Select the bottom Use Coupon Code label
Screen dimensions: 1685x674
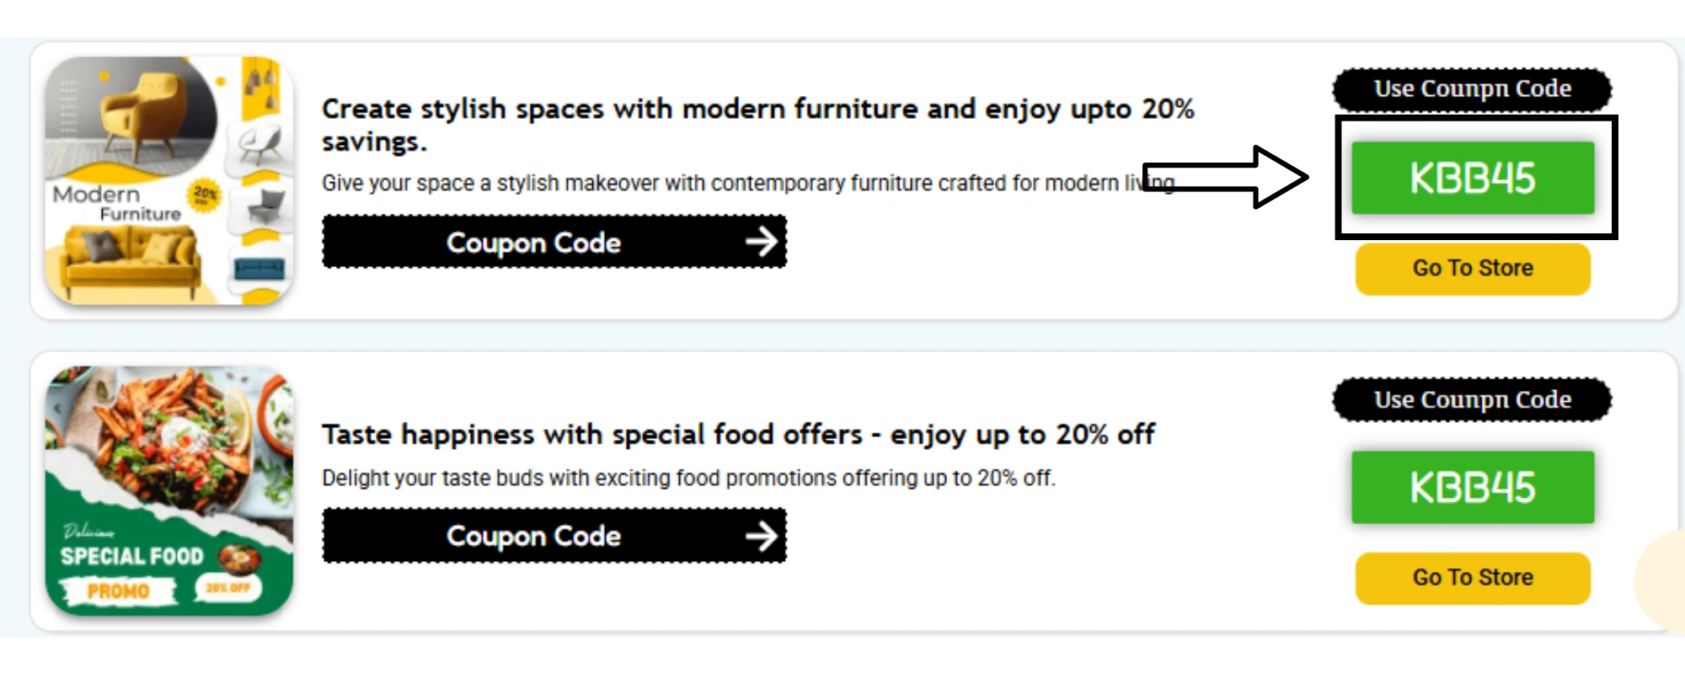[x=1472, y=399]
